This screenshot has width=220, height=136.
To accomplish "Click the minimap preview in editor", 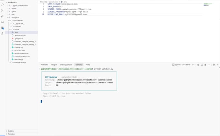I will point(209,5).
